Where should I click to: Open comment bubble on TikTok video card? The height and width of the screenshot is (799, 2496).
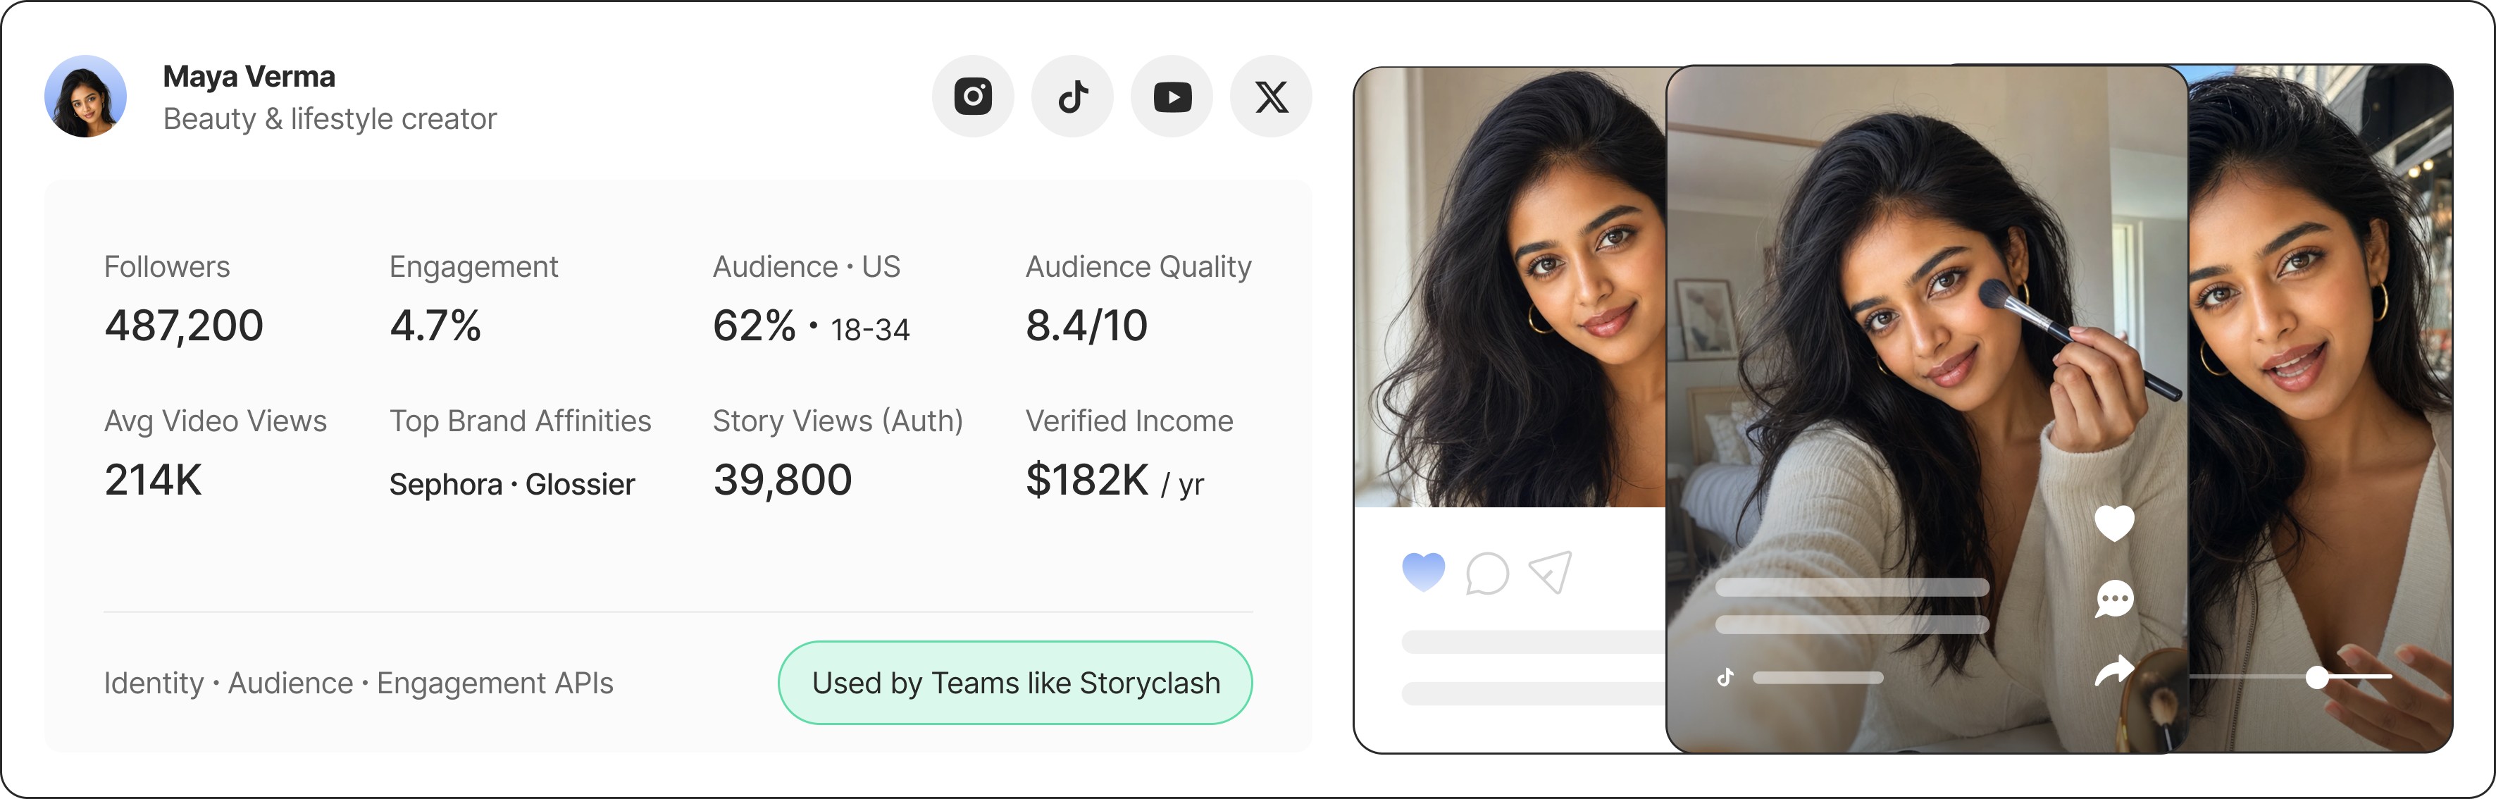(2114, 598)
